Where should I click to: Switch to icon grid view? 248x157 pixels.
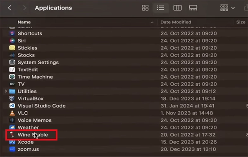point(145,8)
